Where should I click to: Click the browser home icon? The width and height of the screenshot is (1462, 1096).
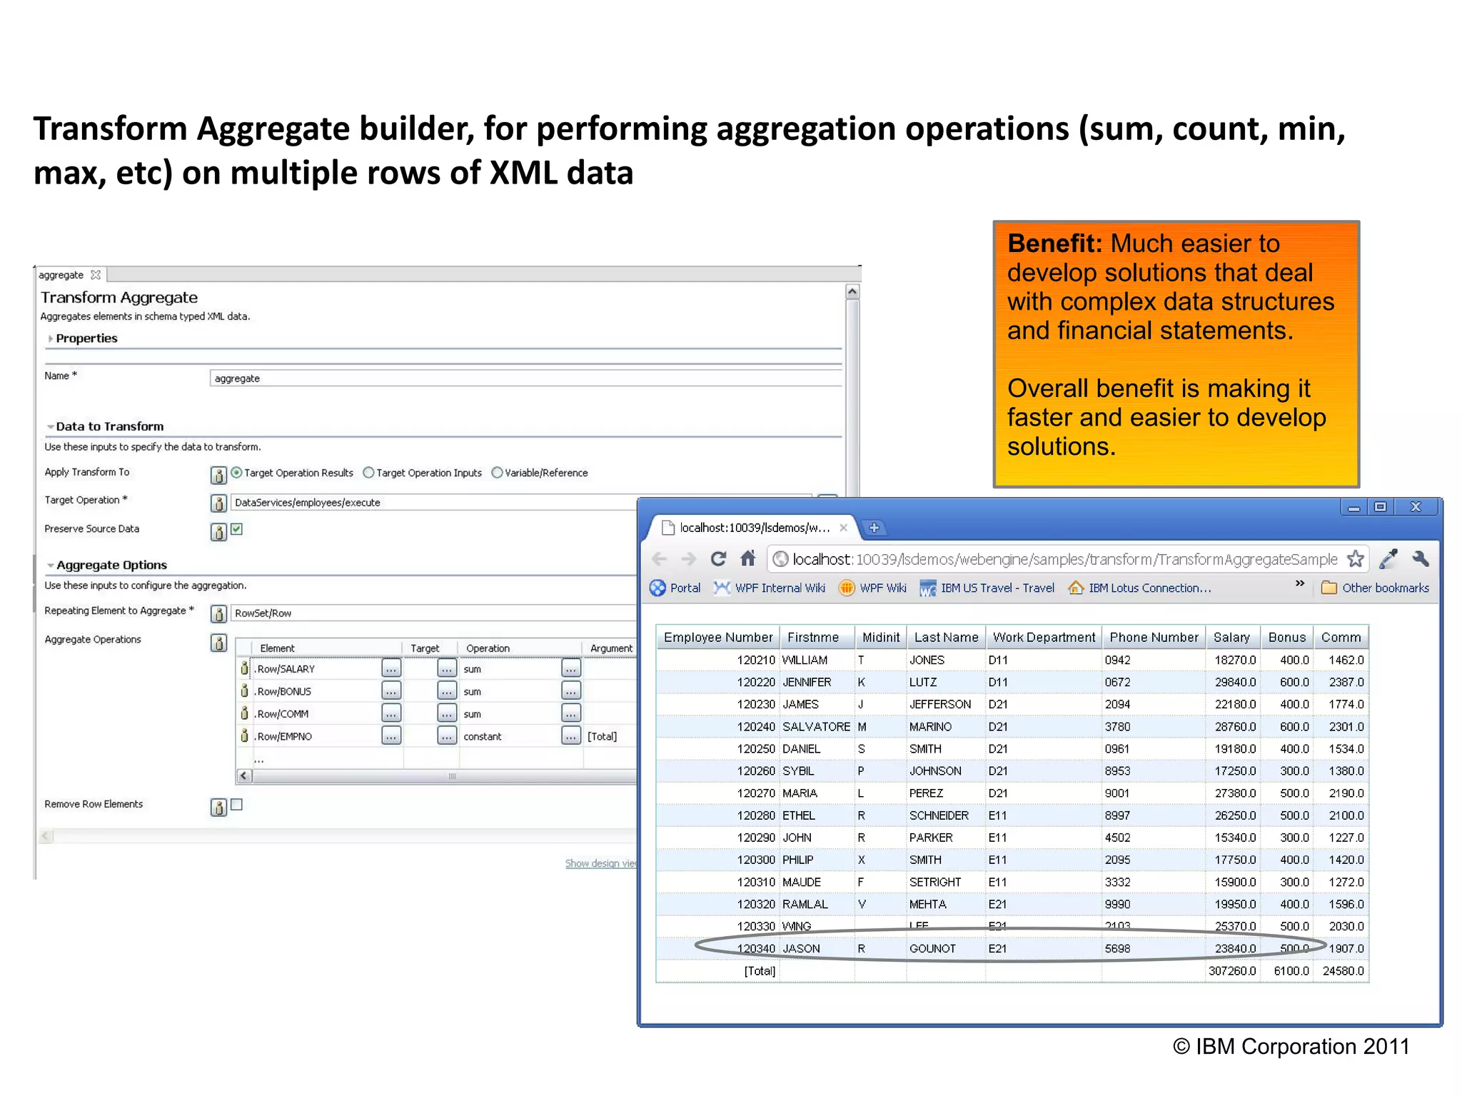click(x=747, y=558)
